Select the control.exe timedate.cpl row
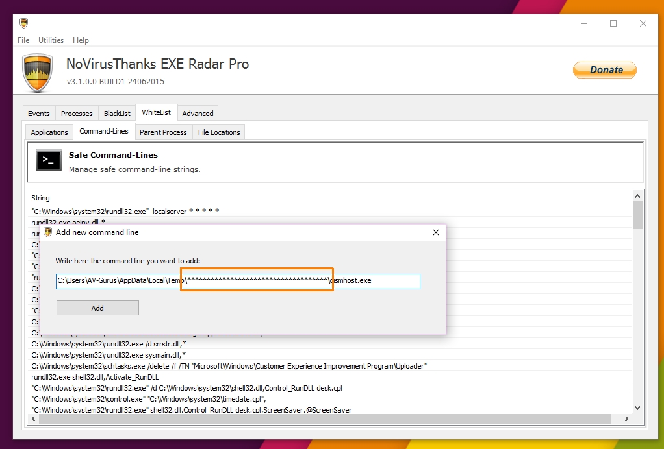Viewport: 664px width, 449px height. click(x=330, y=398)
